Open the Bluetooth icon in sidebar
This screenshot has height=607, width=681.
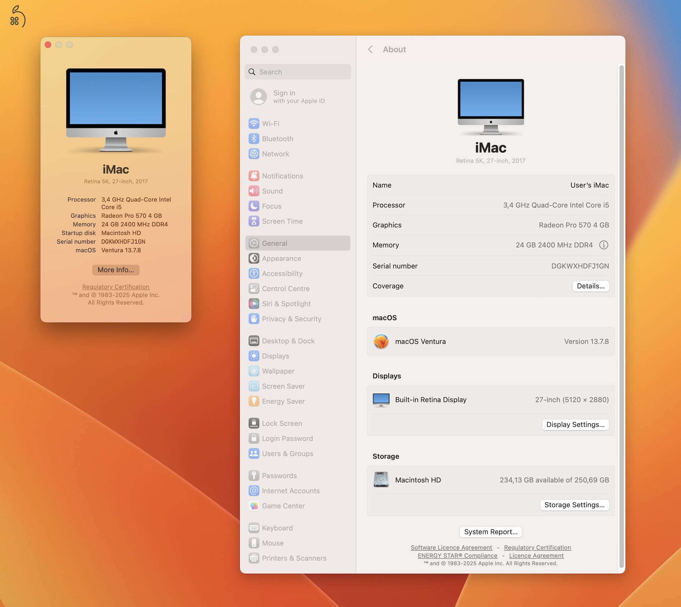254,139
